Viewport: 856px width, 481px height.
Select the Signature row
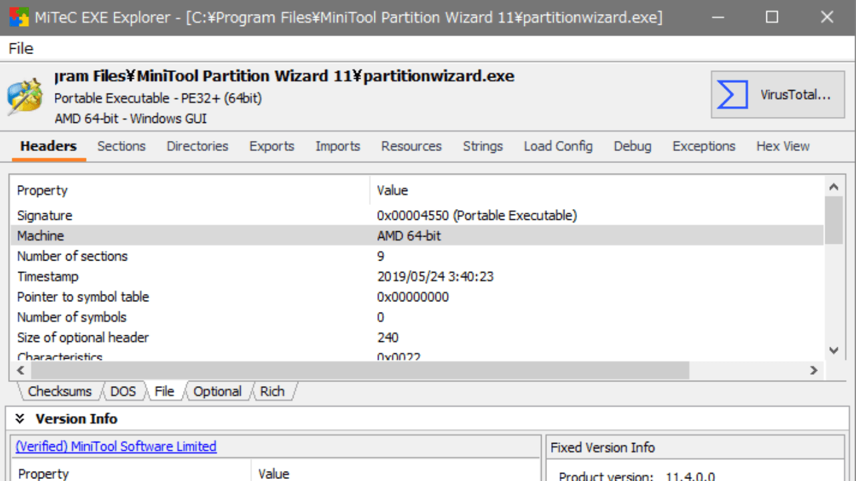(417, 216)
